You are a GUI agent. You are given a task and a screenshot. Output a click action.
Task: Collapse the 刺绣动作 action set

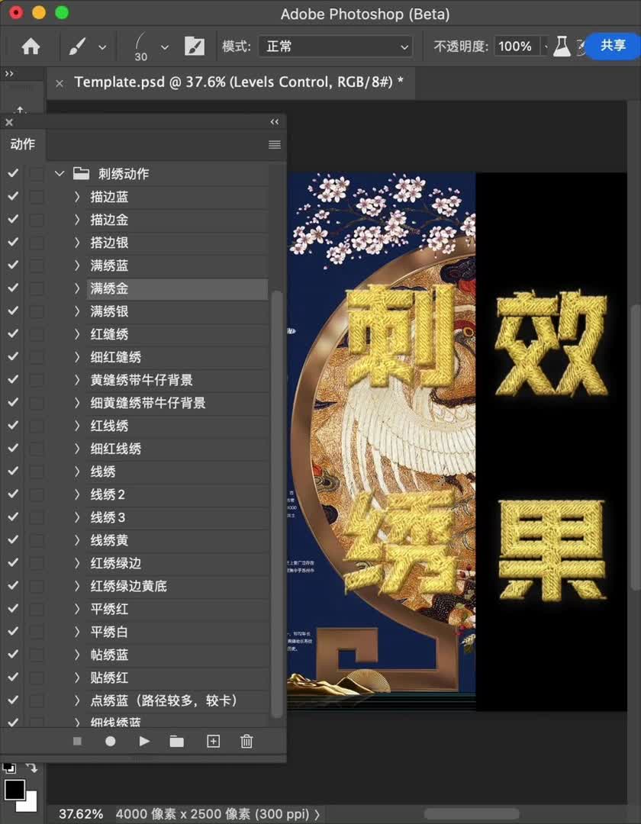coord(60,173)
